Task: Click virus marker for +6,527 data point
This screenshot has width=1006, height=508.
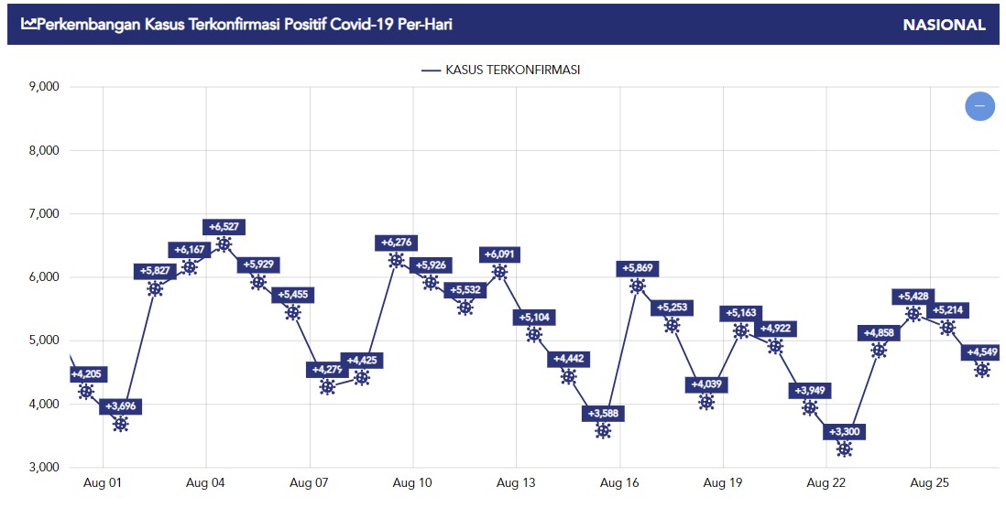Action: click(224, 244)
